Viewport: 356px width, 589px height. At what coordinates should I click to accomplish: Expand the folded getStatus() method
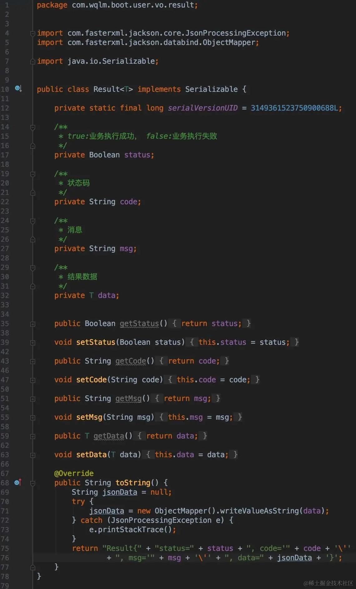(32, 324)
